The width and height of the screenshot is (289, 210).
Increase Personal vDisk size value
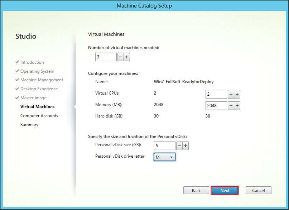(x=186, y=146)
